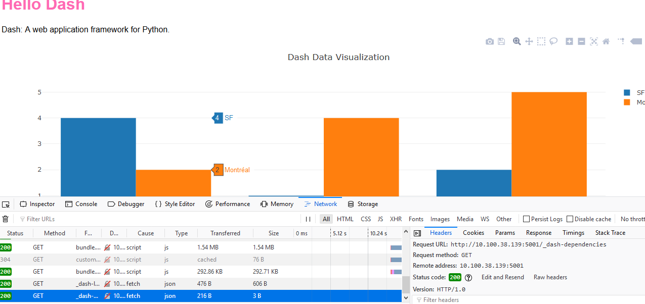The image size is (645, 304).
Task: Open the Memory panel
Action: (277, 204)
